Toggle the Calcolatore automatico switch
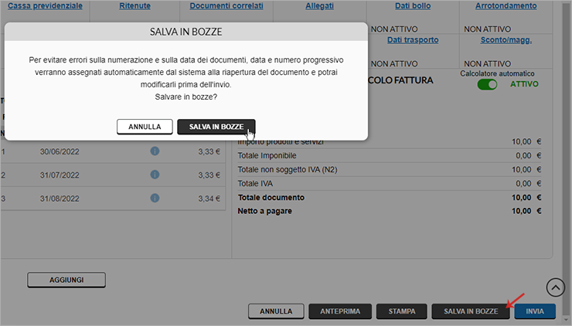The image size is (572, 326). tap(487, 85)
